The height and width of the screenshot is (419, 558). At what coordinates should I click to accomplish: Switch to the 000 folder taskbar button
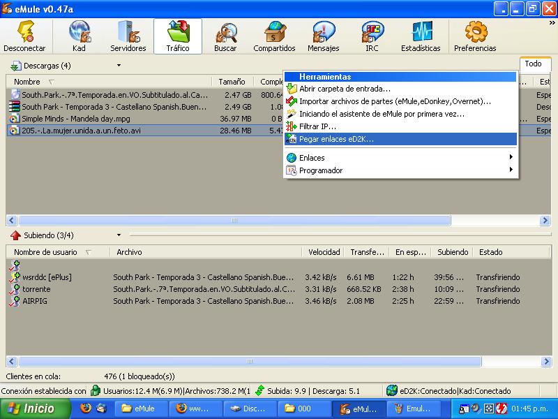point(304,409)
